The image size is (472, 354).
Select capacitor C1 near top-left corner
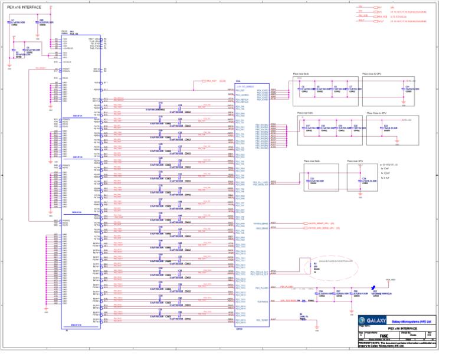(x=9, y=22)
